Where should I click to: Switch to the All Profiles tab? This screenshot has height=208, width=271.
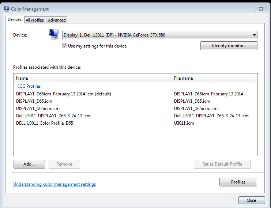coord(35,20)
